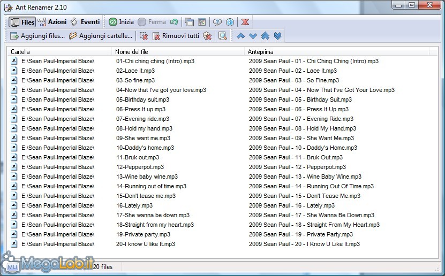
Task: Click mp3 file icon of 02-Lace It row
Action: point(14,71)
